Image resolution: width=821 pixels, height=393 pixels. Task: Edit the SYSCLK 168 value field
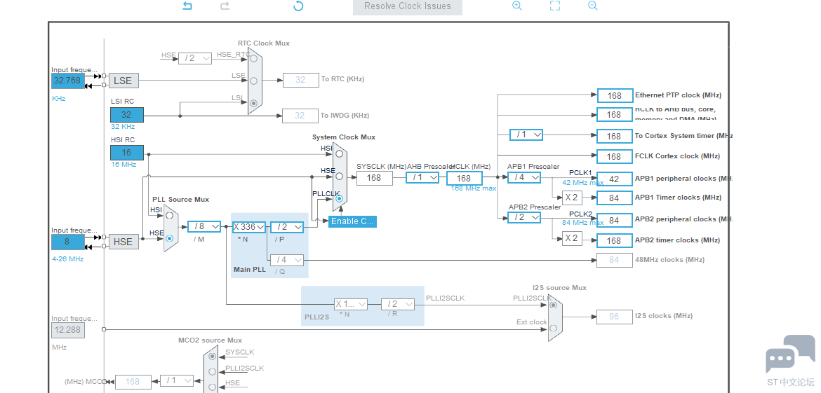click(375, 178)
